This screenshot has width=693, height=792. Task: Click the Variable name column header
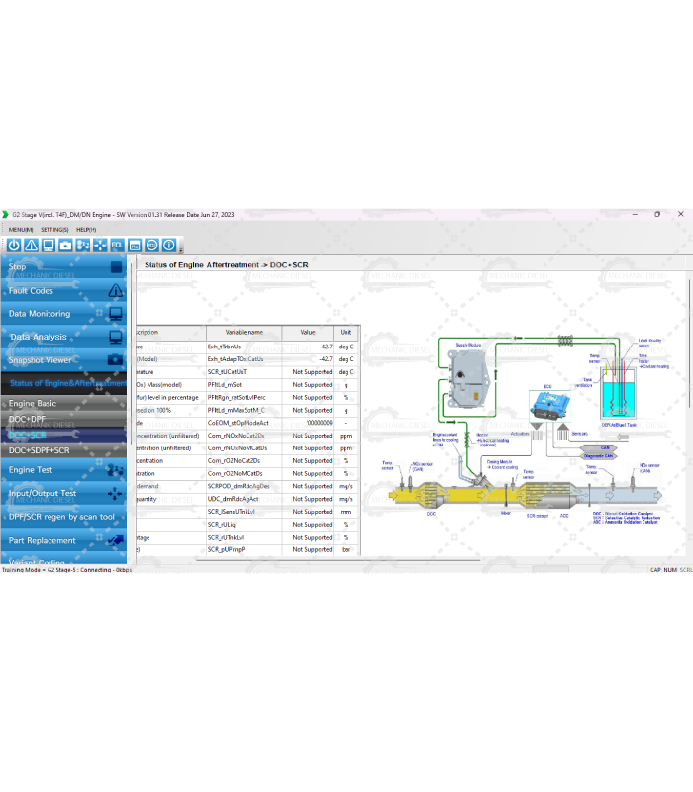[244, 333]
